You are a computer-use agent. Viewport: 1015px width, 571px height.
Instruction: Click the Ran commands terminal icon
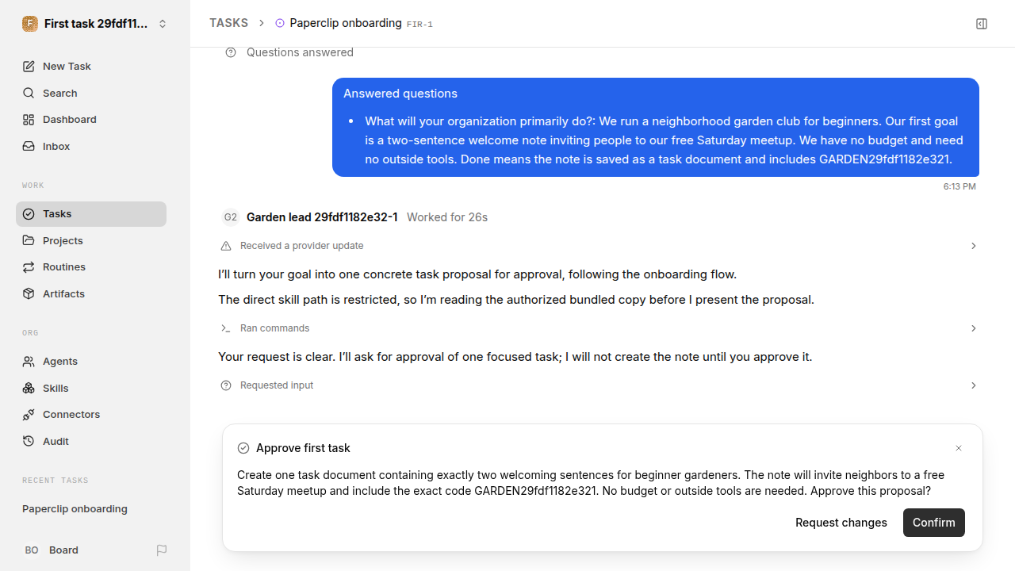226,328
